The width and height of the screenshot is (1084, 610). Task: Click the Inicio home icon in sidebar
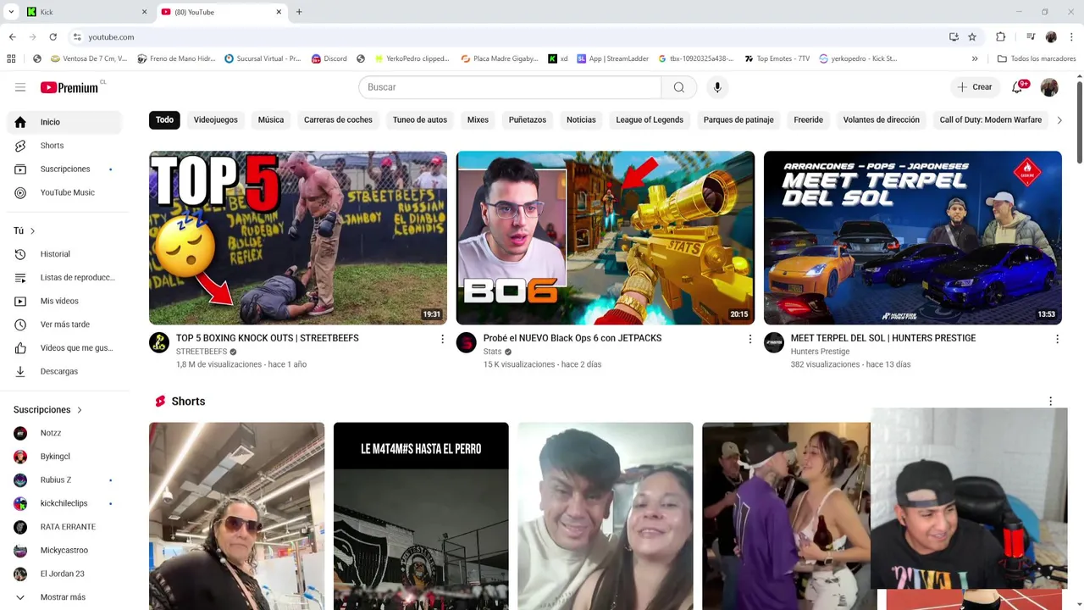(20, 122)
